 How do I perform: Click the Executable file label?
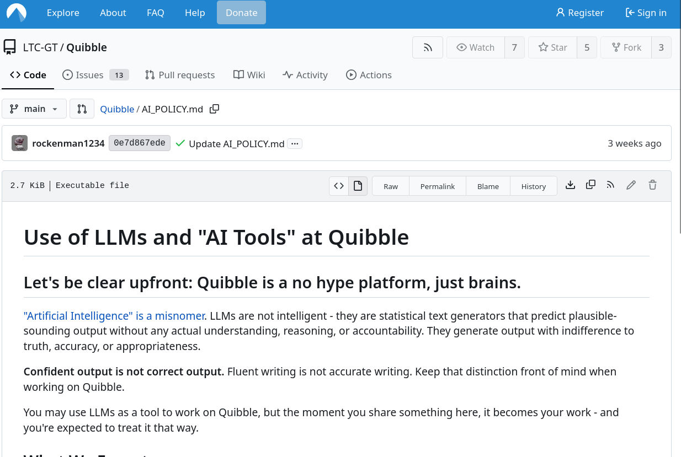92,186
